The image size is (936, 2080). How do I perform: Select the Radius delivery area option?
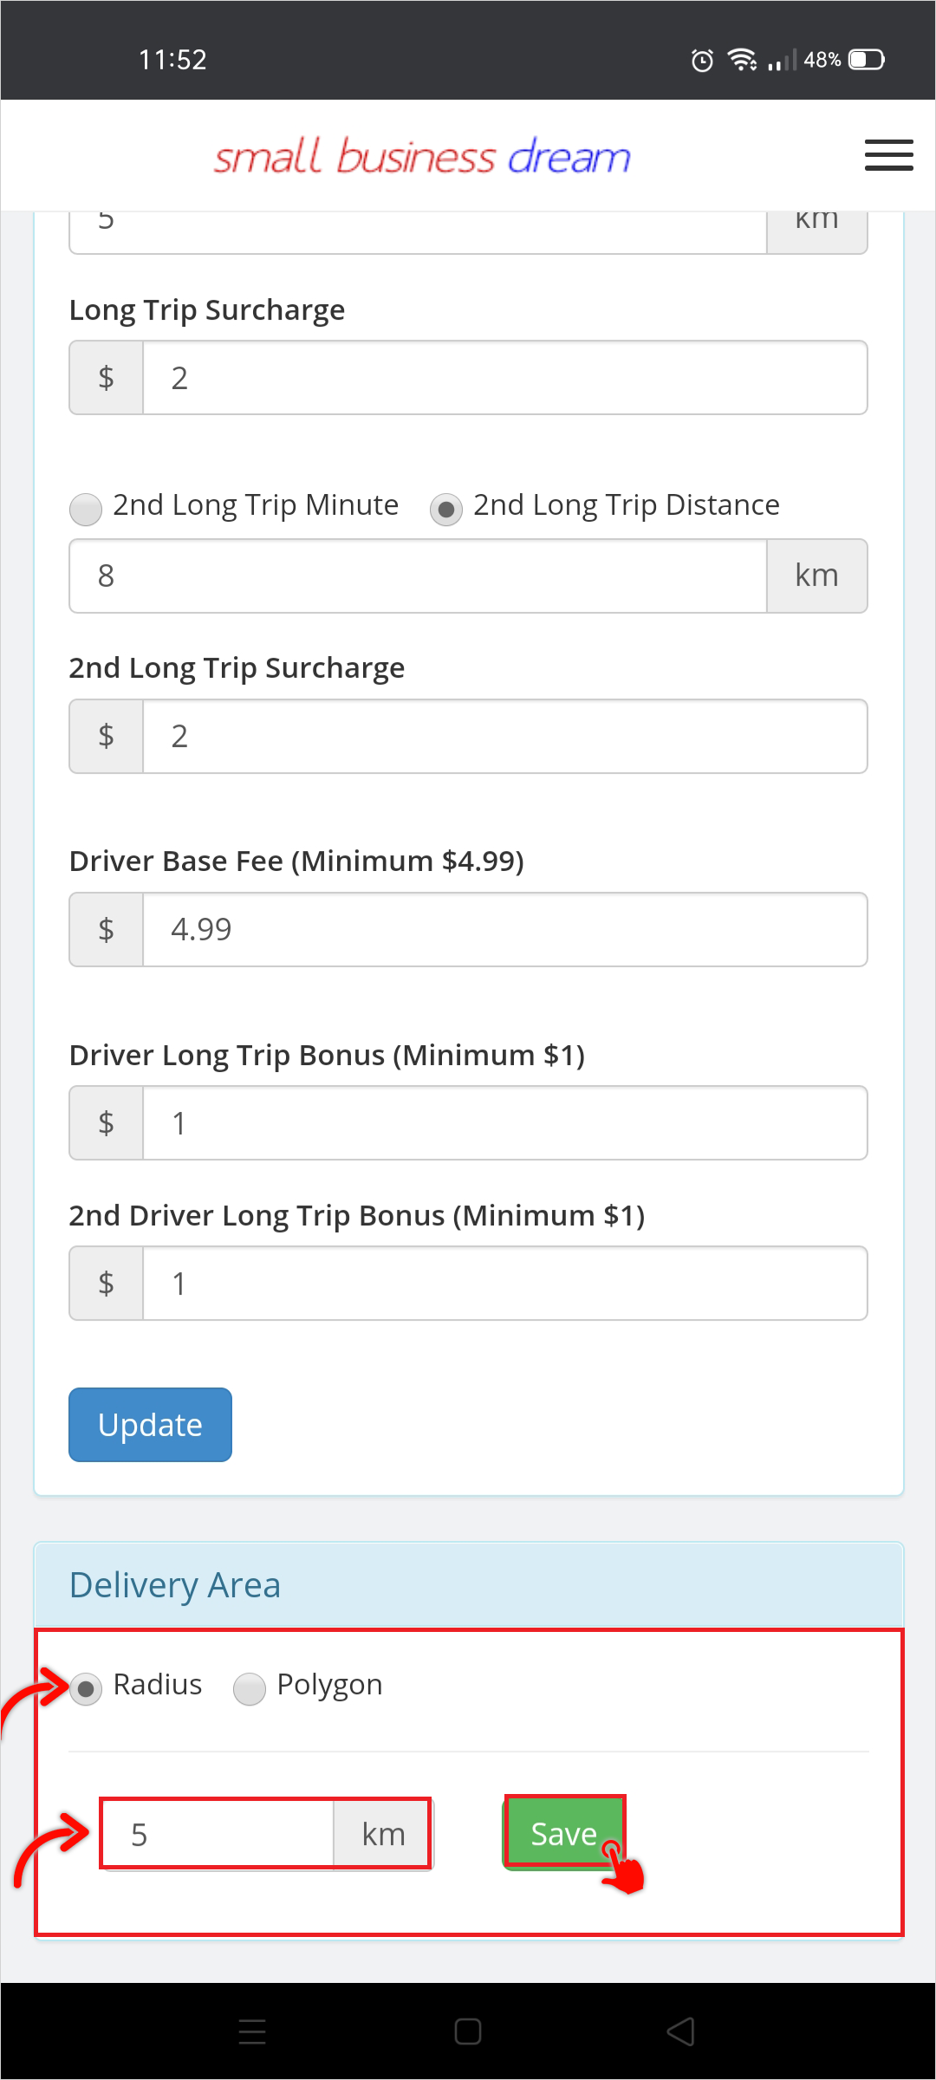86,1685
